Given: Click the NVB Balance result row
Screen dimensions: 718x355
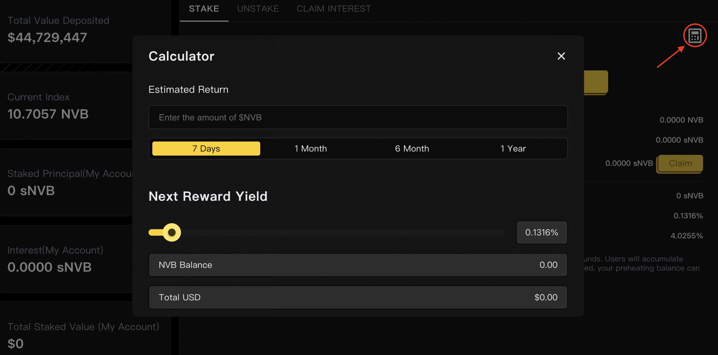Looking at the screenshot, I should (x=358, y=265).
